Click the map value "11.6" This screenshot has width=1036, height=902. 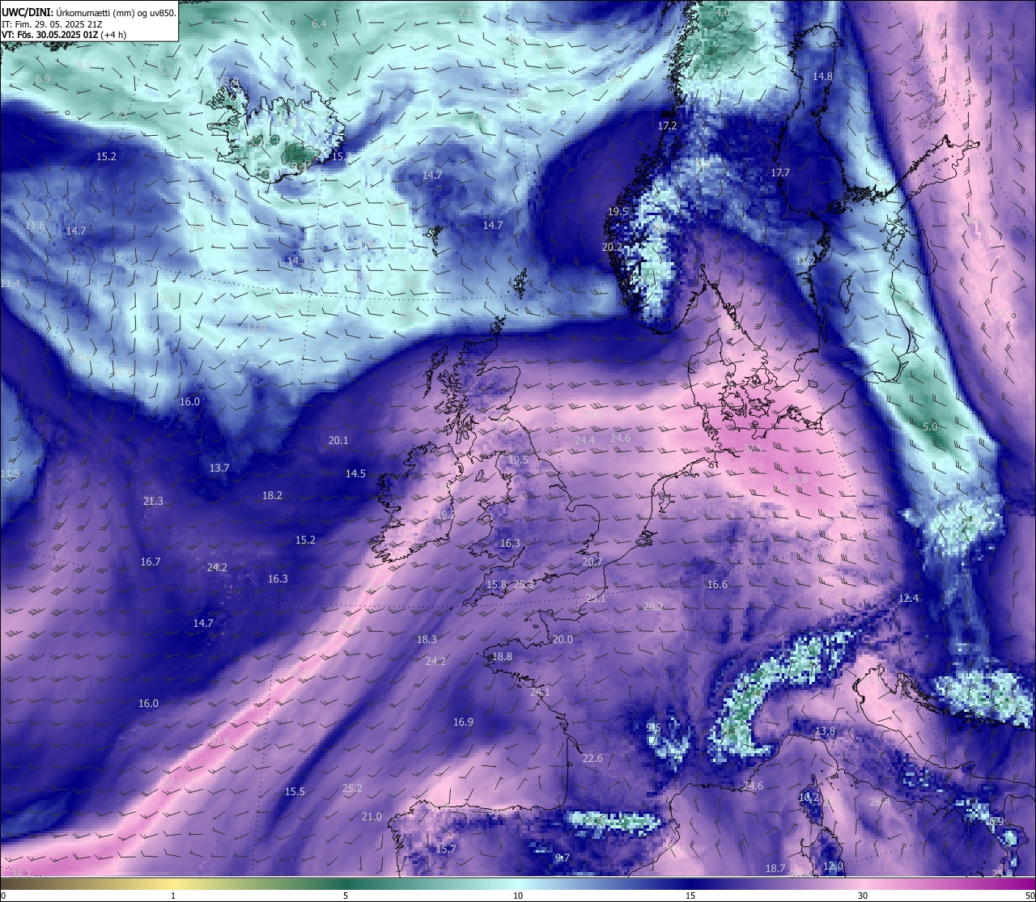pos(35,225)
